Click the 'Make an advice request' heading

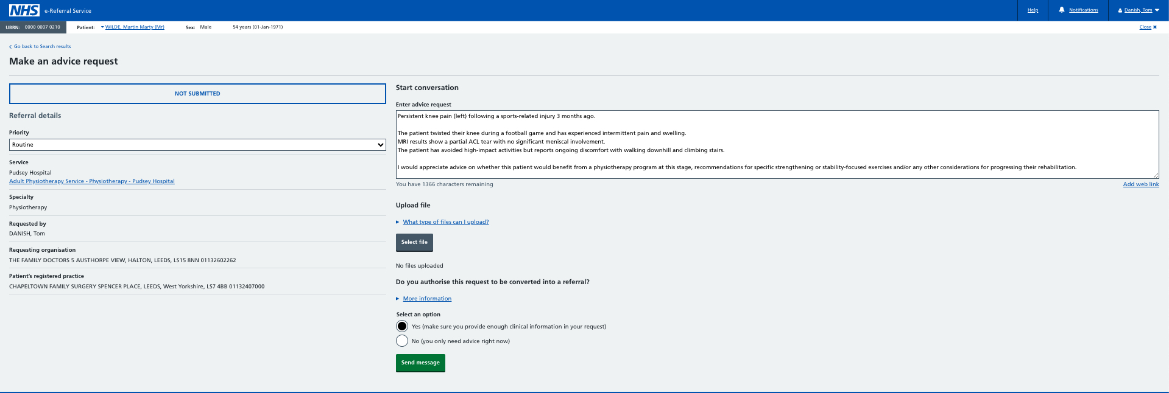(63, 61)
